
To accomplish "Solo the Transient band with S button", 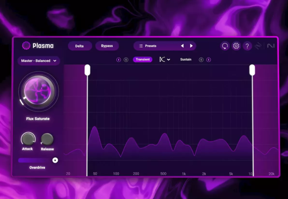I will tap(126, 60).
